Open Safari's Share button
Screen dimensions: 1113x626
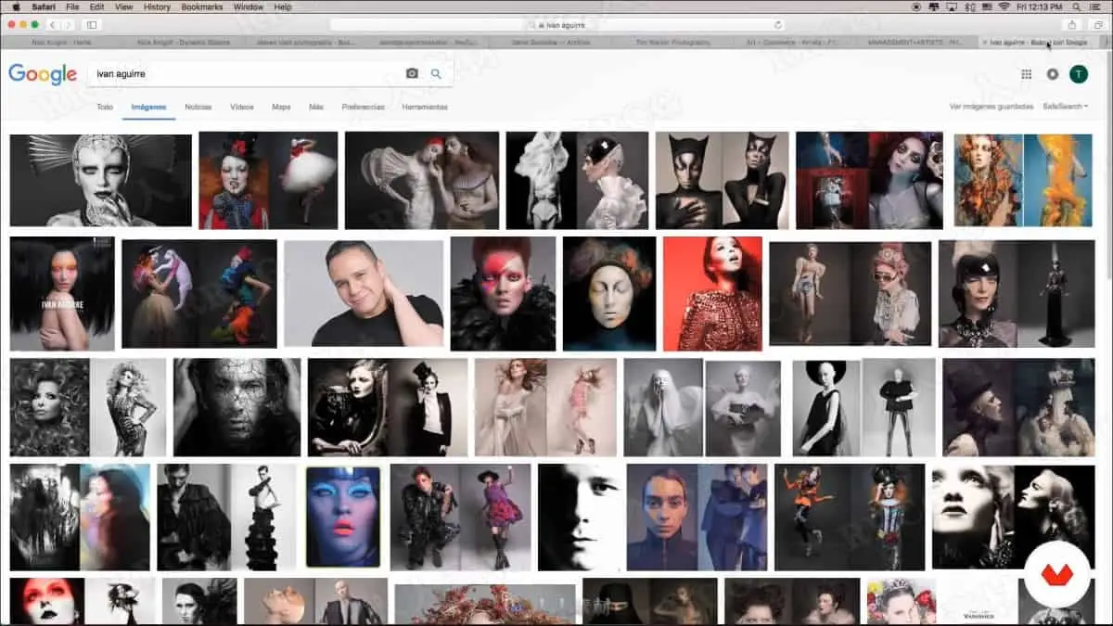coord(1073,24)
